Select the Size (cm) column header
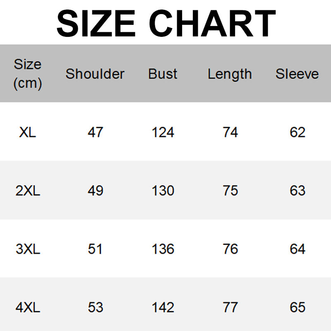The height and width of the screenshot is (331, 331). (x=28, y=74)
